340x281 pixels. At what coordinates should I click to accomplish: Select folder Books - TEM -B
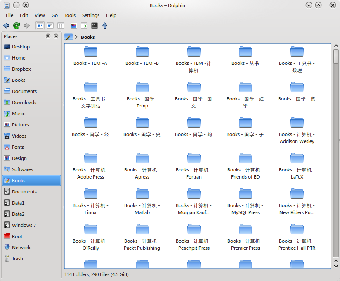pyautogui.click(x=142, y=56)
